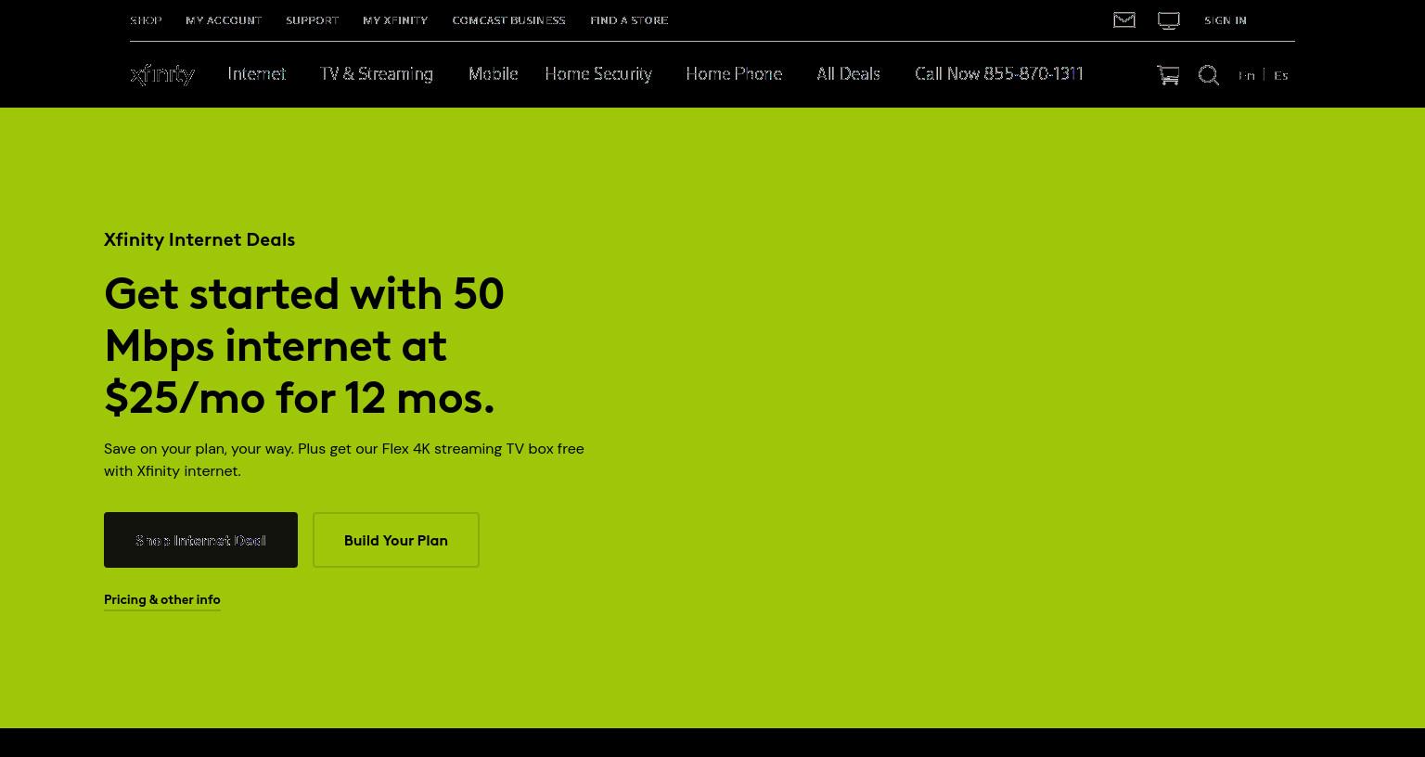The width and height of the screenshot is (1425, 757).
Task: Click the 'Save on your plan' description
Action: [x=344, y=459]
